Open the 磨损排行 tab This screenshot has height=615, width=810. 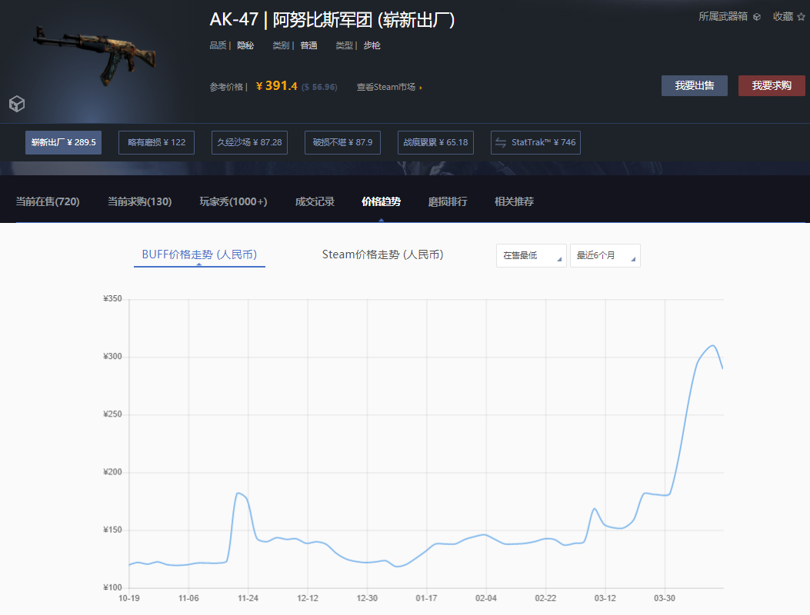pyautogui.click(x=447, y=201)
